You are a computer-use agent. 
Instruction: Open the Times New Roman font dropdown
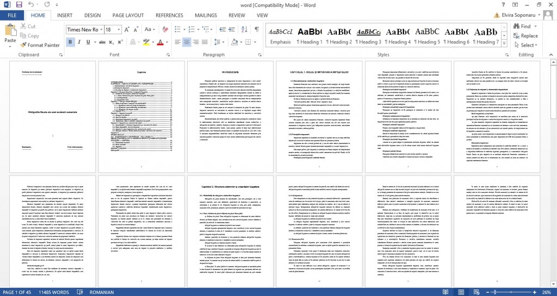click(101, 29)
